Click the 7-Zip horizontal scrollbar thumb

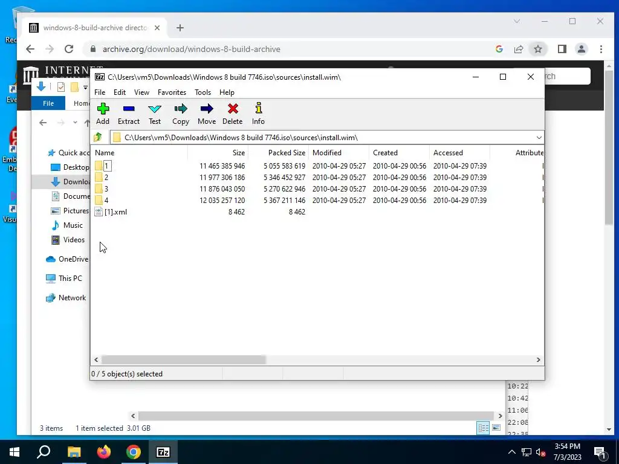click(184, 360)
